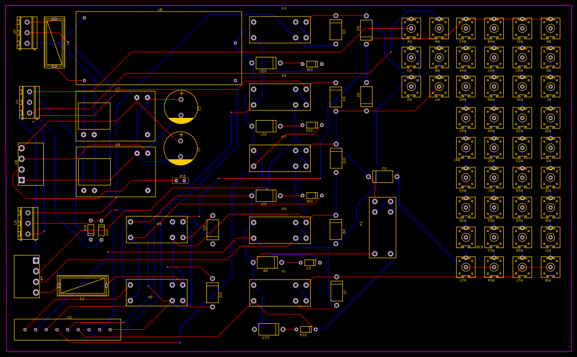
Task: Click the K4 relay footprint
Action: pos(280,97)
